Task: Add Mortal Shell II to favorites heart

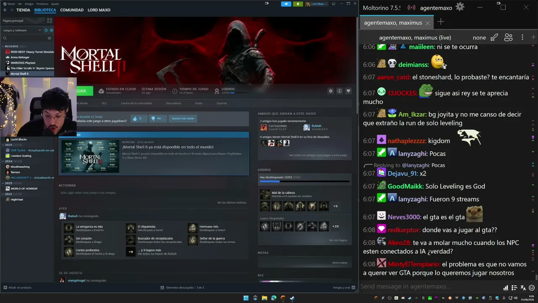Action: 348,91
